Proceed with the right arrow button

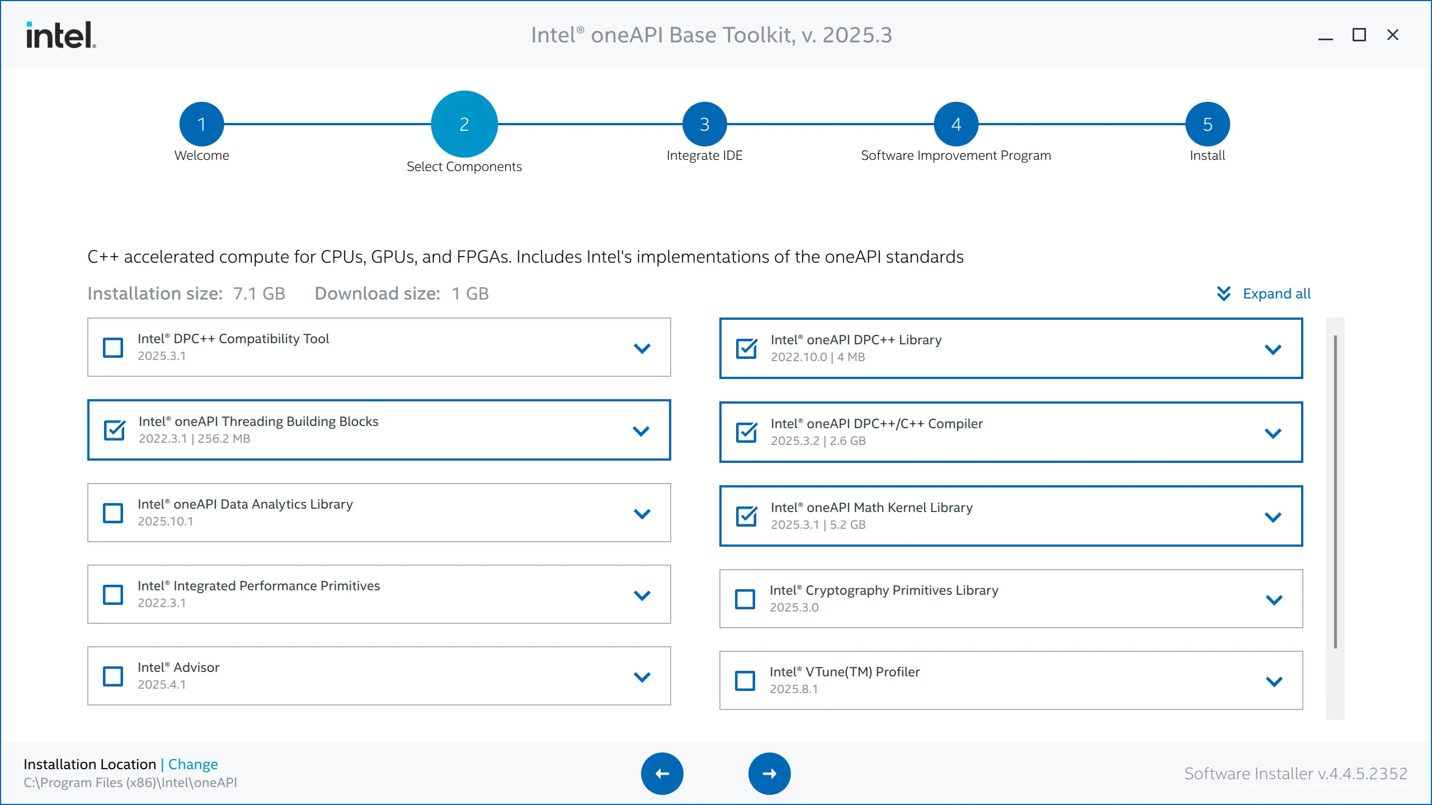coord(770,774)
